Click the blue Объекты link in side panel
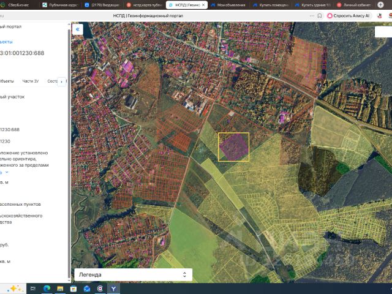 6,42
